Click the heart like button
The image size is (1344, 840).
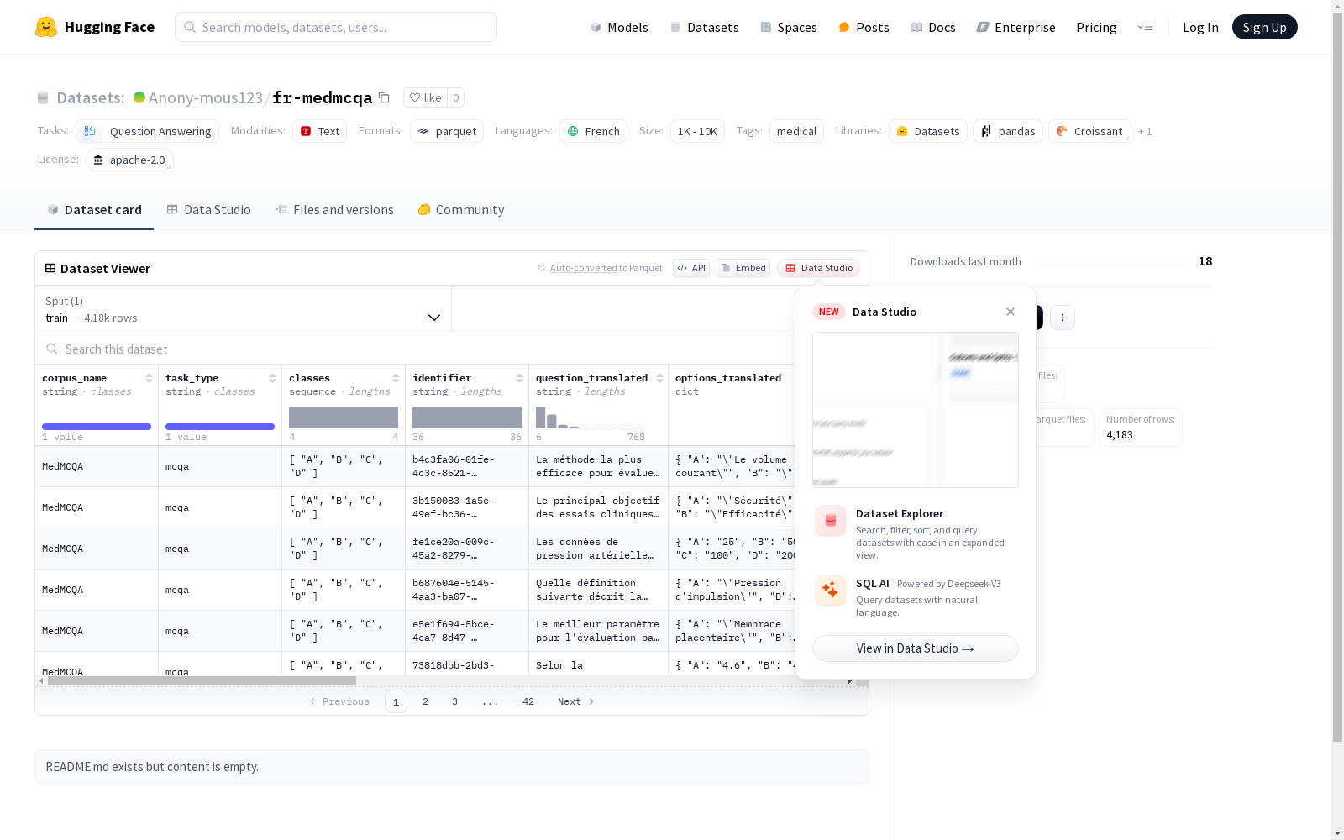(425, 97)
